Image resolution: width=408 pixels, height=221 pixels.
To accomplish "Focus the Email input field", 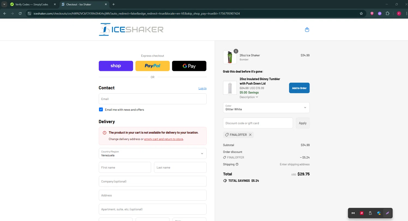I will click(x=153, y=99).
